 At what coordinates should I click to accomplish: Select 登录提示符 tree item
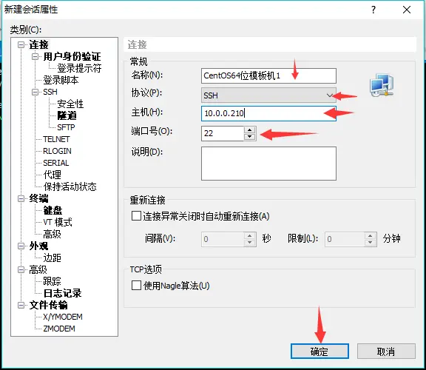79,68
